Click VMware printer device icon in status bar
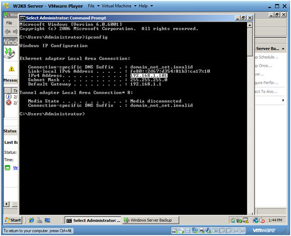The image size is (291, 236). click(x=202, y=230)
